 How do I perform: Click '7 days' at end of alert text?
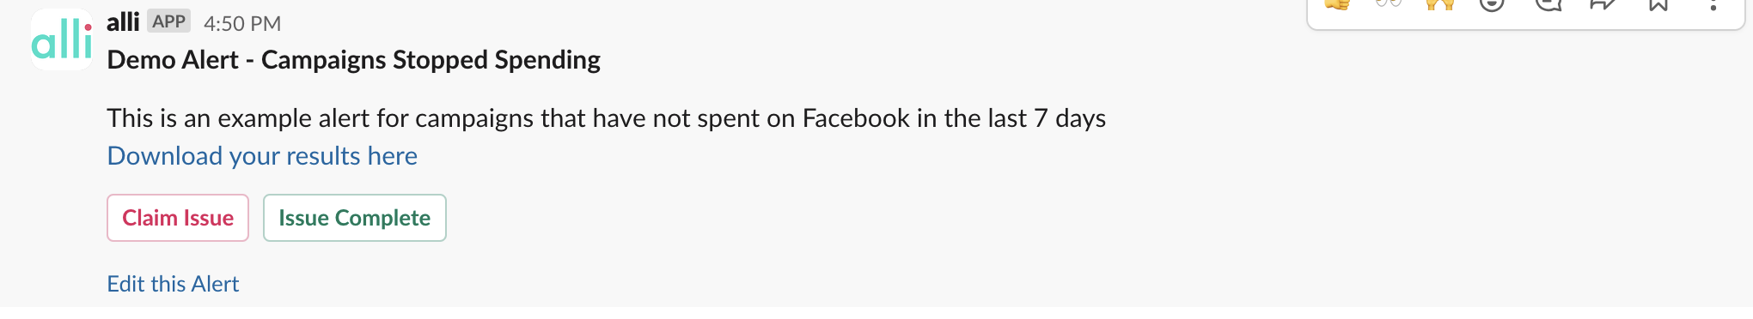[1070, 118]
